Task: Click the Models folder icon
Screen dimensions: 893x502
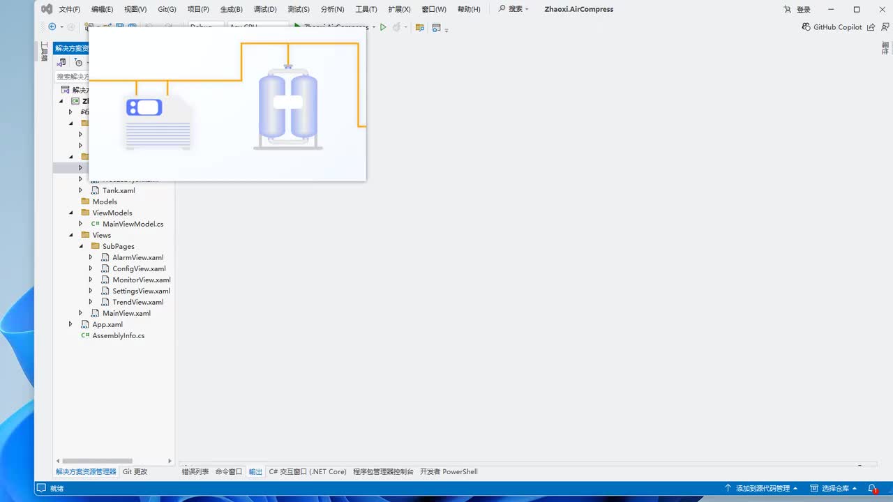Action: [85, 201]
